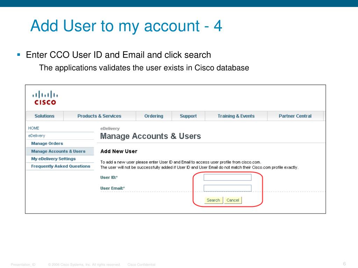
Task: Click the Search button
Action: [x=213, y=200]
